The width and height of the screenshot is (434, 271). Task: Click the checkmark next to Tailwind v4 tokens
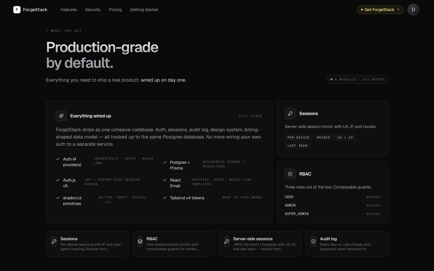pyautogui.click(x=165, y=198)
